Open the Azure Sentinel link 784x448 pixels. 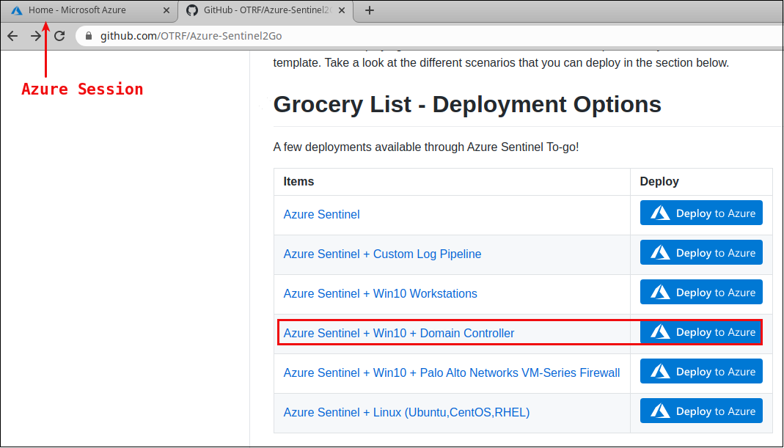pyautogui.click(x=321, y=215)
